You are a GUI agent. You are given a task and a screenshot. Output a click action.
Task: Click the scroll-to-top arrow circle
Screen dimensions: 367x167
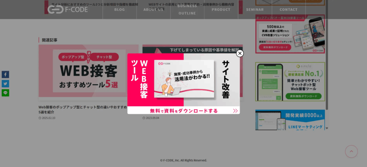click(x=351, y=152)
